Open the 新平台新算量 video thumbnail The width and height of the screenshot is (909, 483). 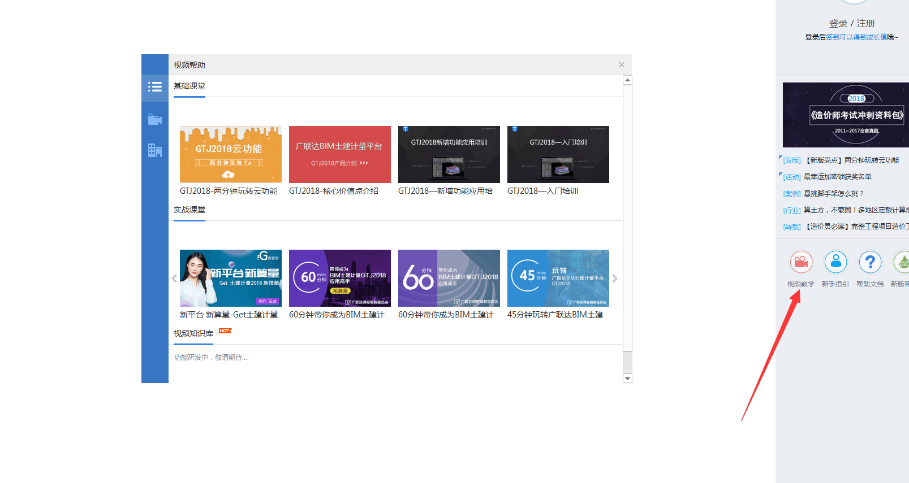(x=231, y=278)
